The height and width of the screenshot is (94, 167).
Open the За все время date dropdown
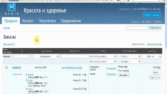coord(46,56)
